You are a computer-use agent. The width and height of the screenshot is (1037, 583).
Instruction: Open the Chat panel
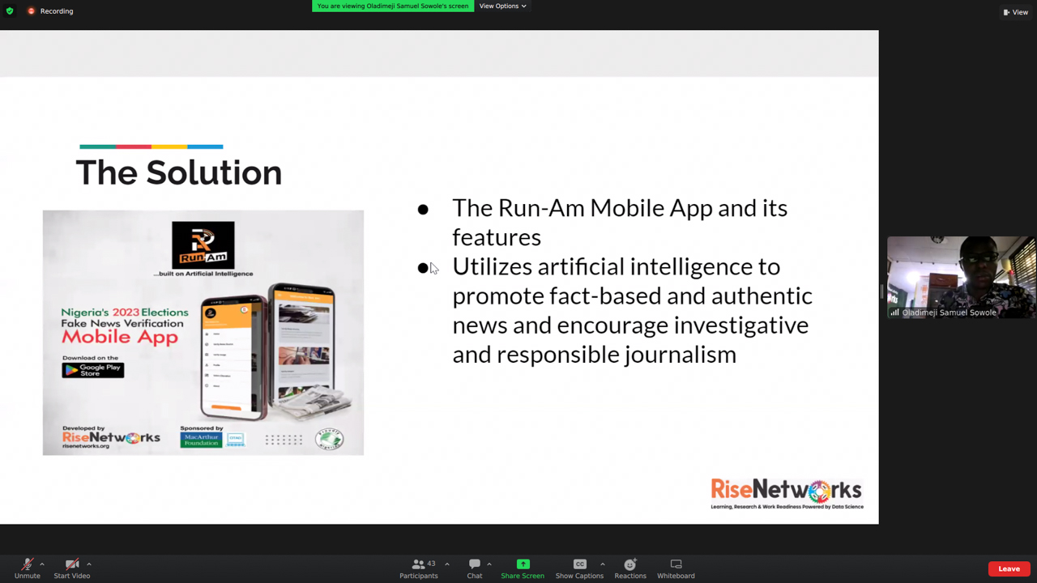point(475,568)
